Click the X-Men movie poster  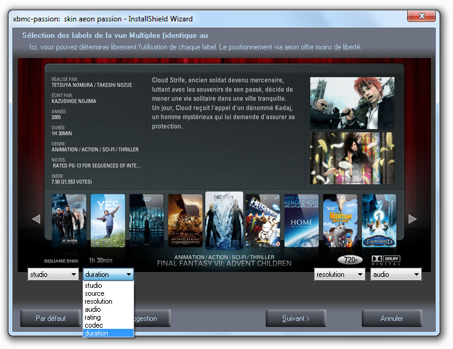point(69,221)
